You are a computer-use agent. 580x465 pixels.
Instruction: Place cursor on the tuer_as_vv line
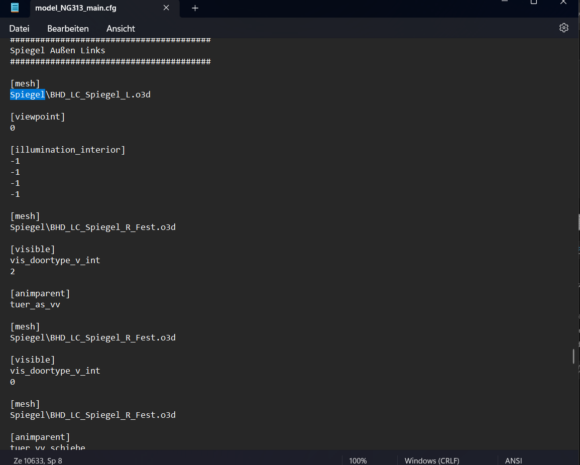[35, 304]
